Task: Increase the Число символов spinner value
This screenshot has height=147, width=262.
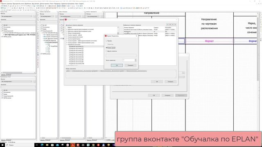Action: [x=136, y=60]
